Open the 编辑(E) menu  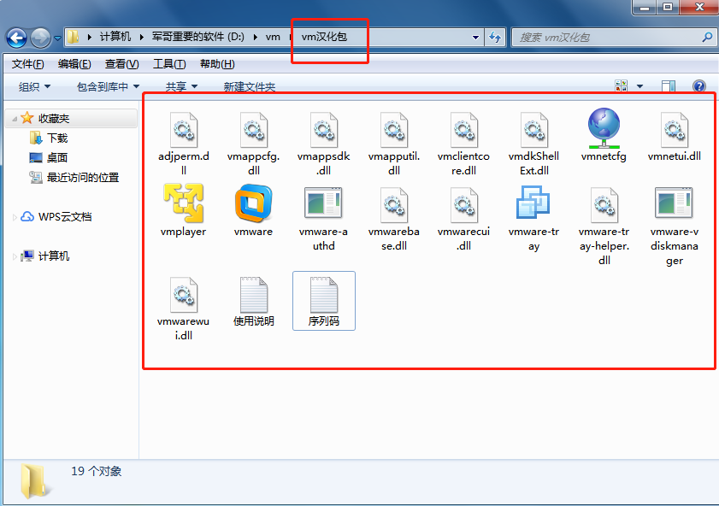(74, 64)
